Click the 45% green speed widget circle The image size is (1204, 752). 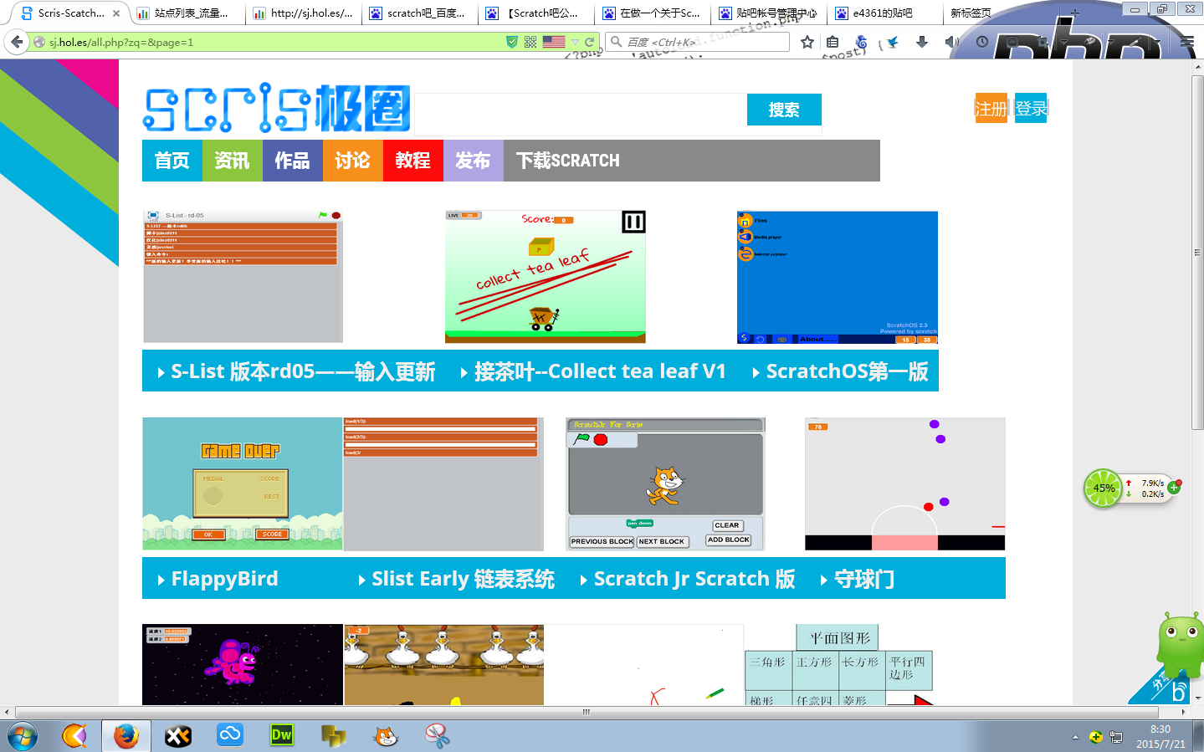pyautogui.click(x=1104, y=489)
